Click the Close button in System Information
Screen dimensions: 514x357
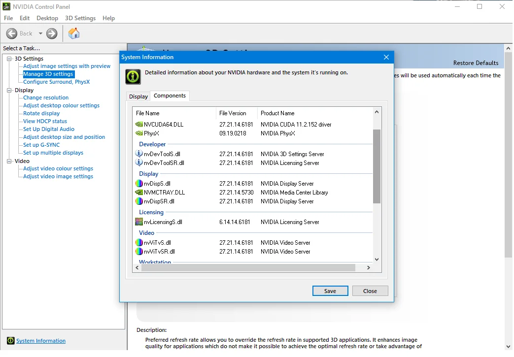370,291
